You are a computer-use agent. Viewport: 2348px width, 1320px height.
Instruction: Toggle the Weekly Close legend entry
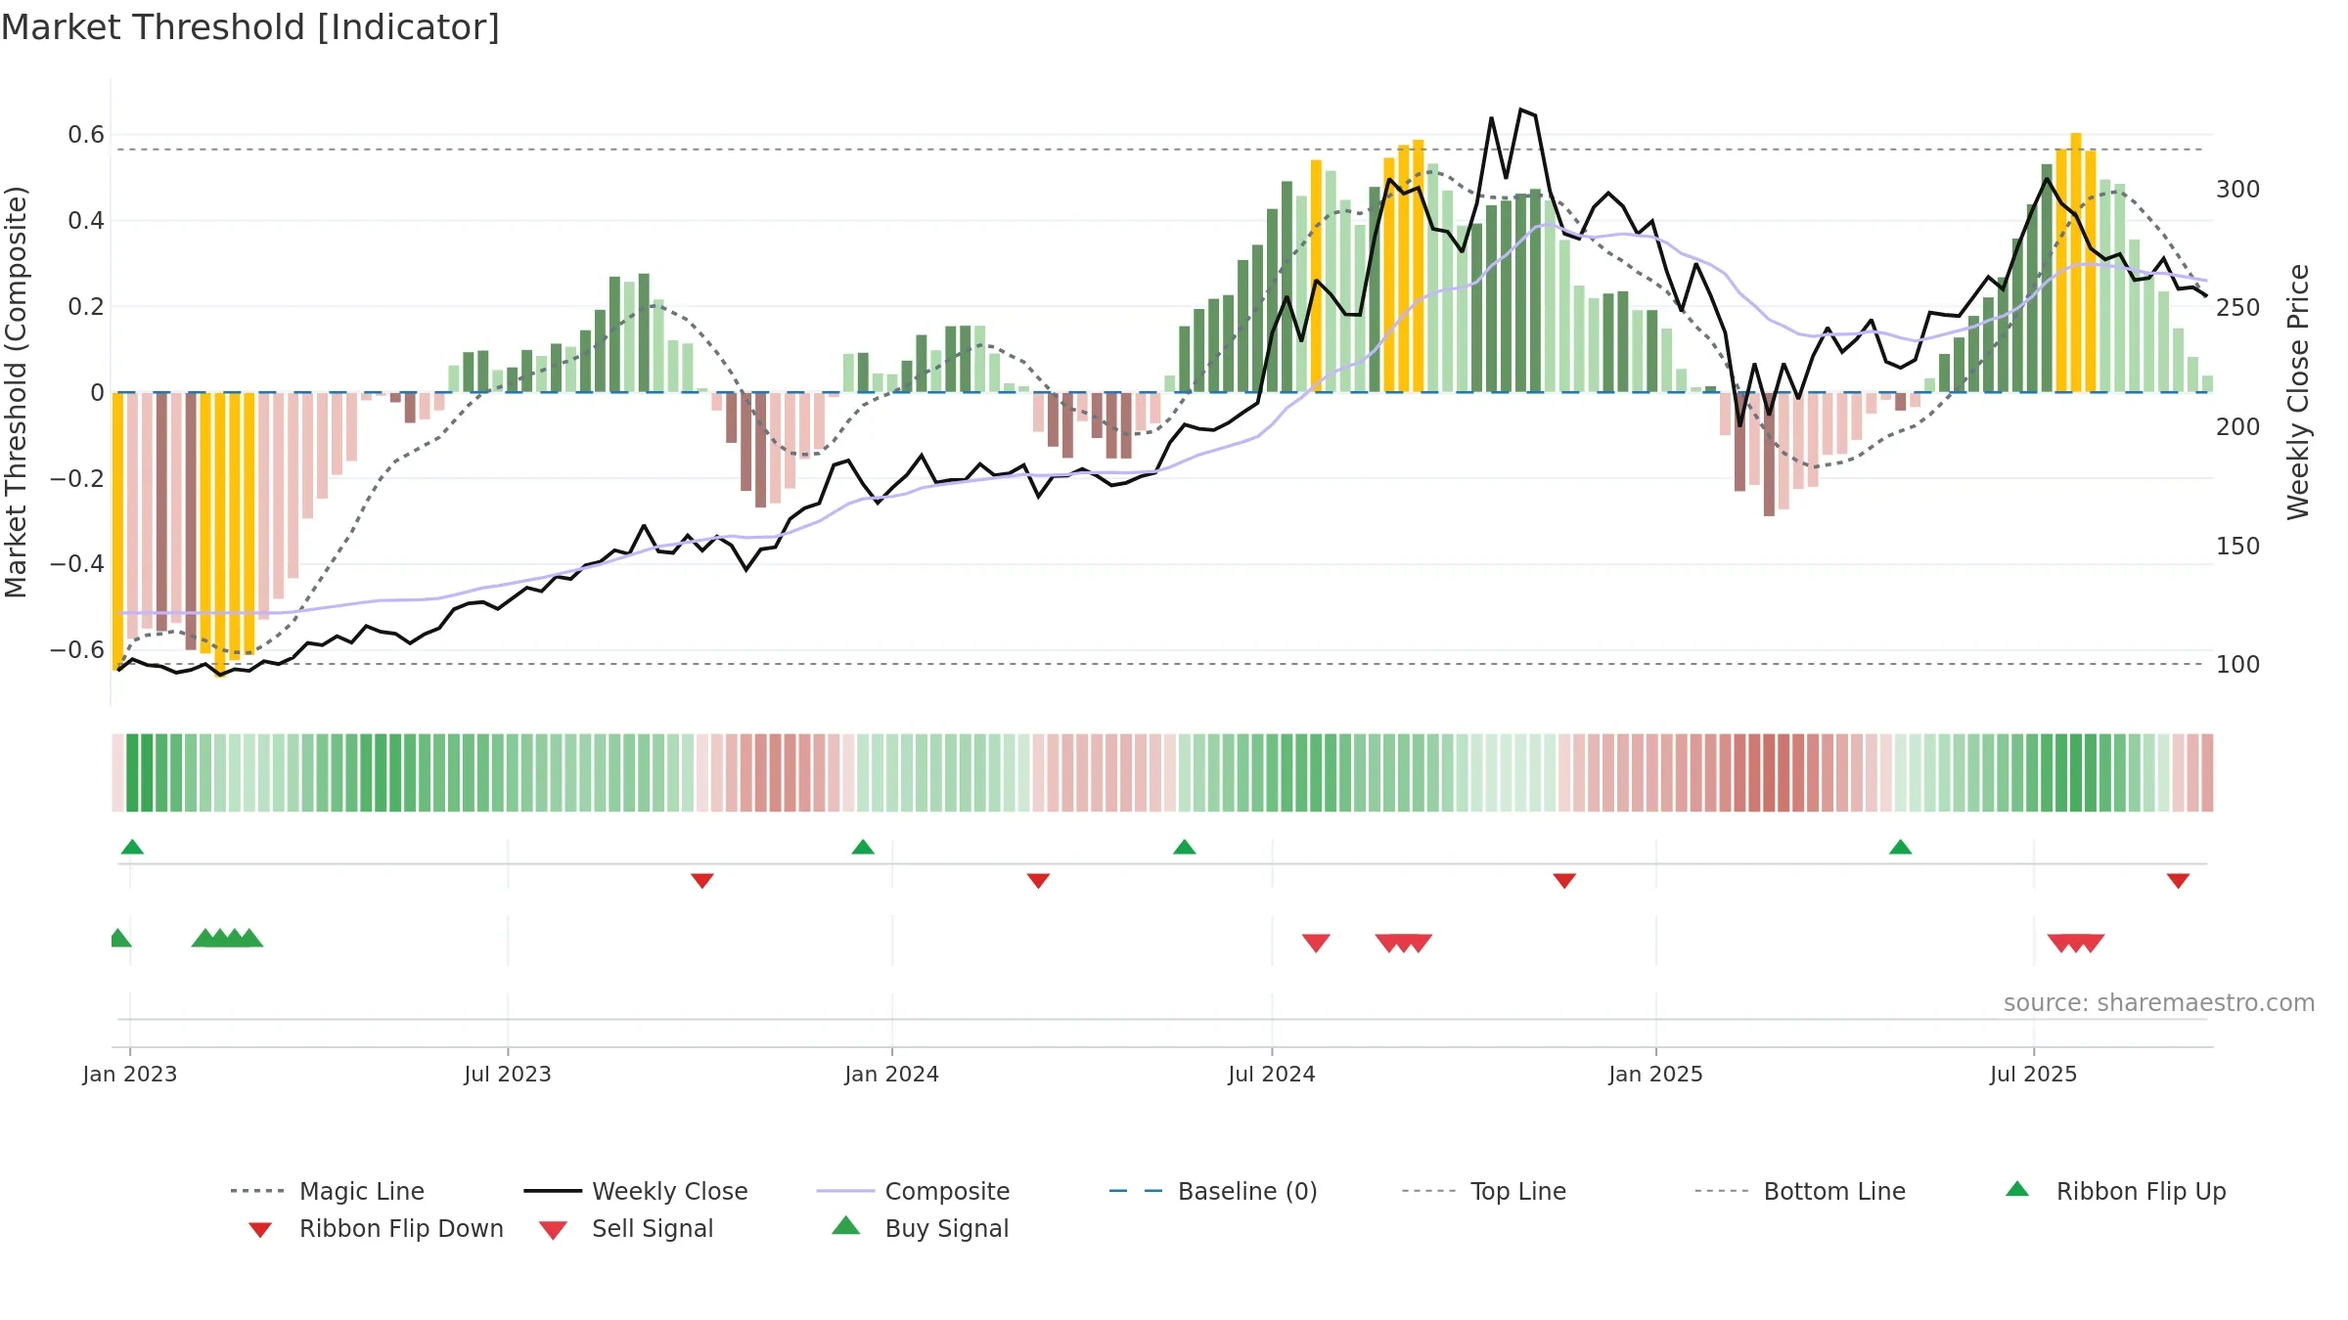click(635, 1191)
